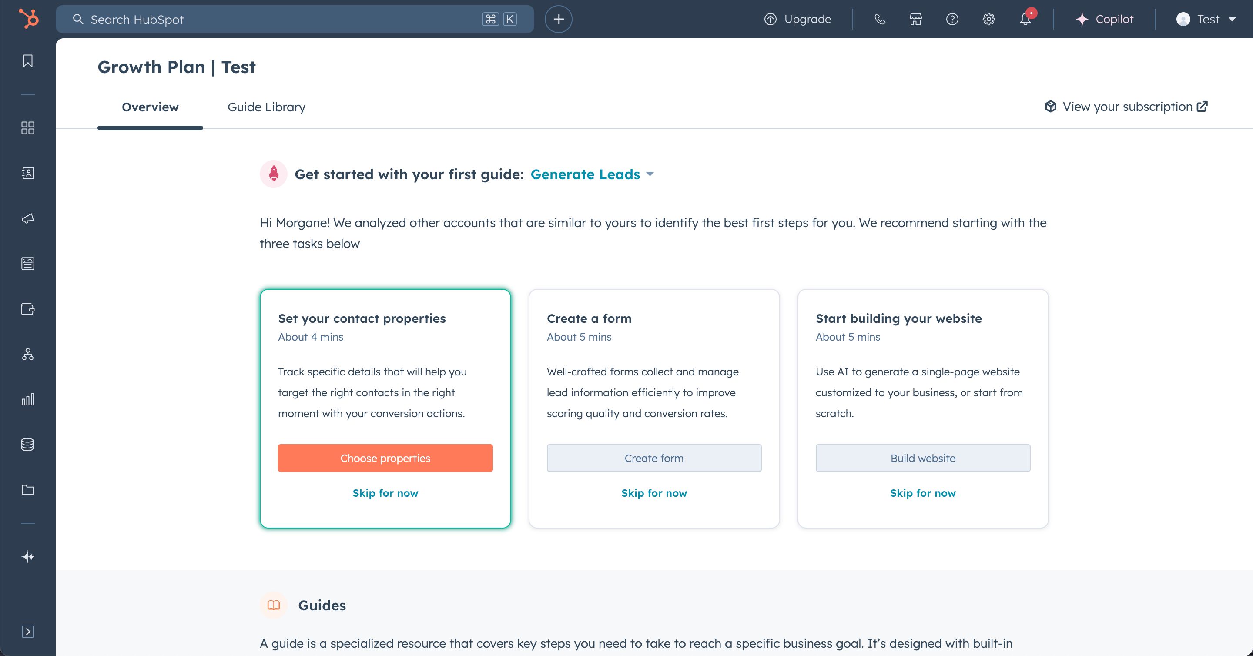Open the Breeze AI sparkle icon in sidebar

[28, 557]
